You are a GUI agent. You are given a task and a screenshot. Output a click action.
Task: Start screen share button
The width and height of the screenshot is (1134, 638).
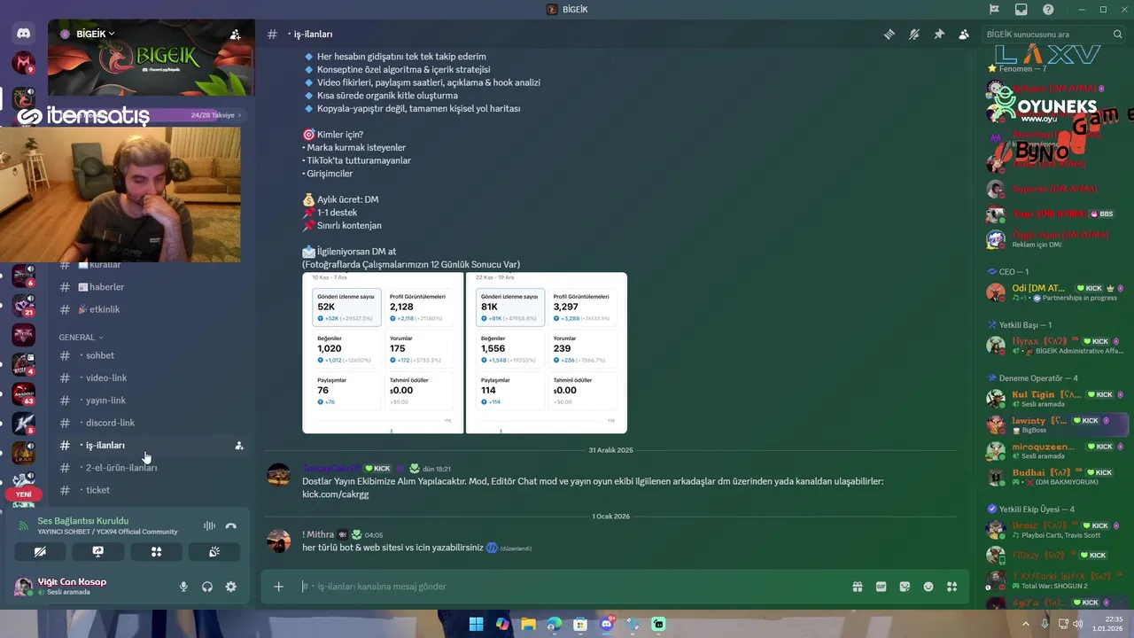[x=98, y=551]
